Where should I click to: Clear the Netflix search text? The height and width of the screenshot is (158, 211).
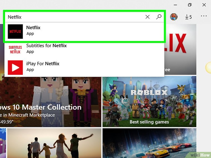point(147,17)
